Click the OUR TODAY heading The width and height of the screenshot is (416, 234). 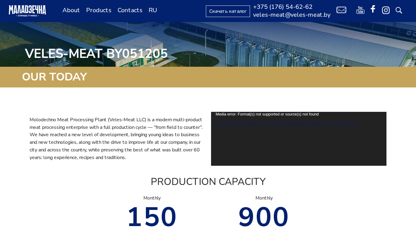click(x=55, y=77)
